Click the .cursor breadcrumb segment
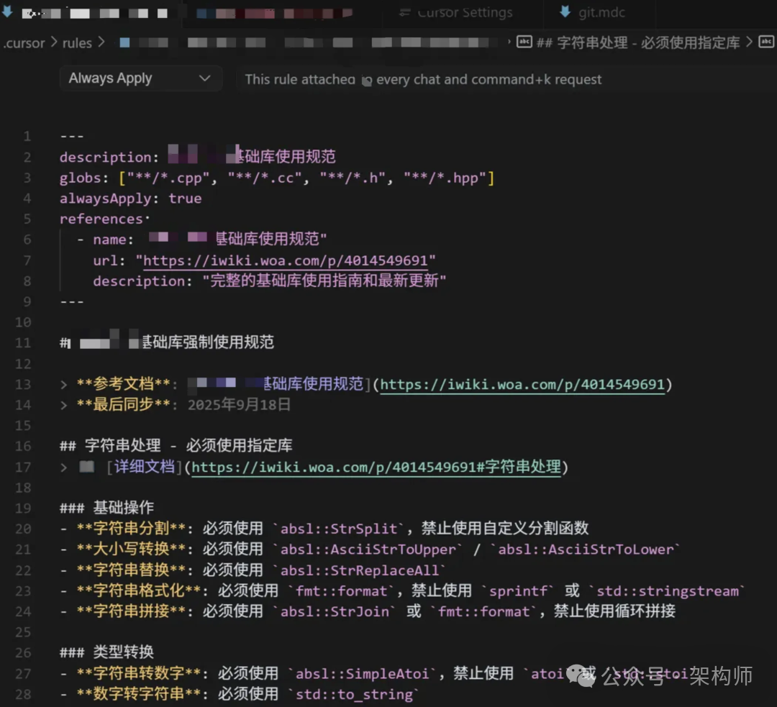The width and height of the screenshot is (777, 707). point(24,43)
